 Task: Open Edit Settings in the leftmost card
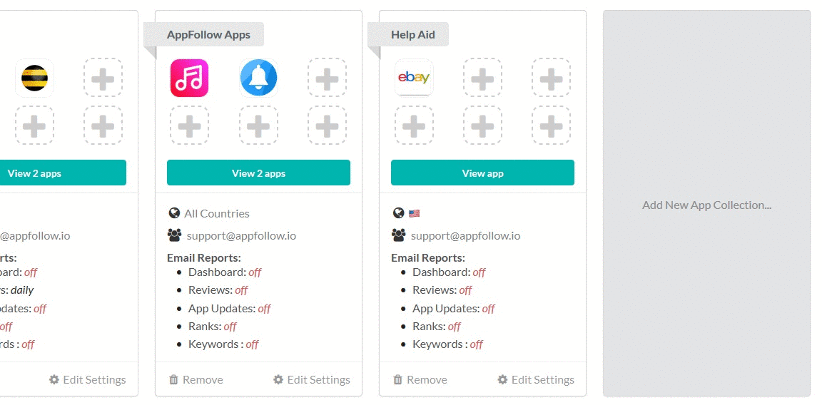[x=88, y=379]
